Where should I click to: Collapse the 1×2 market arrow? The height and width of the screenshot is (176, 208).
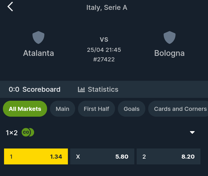(192, 132)
